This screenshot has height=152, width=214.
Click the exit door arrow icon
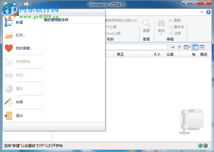pyautogui.click(x=8, y=116)
